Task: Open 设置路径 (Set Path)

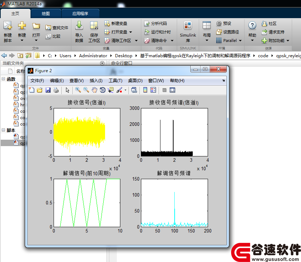Action: click(228, 32)
